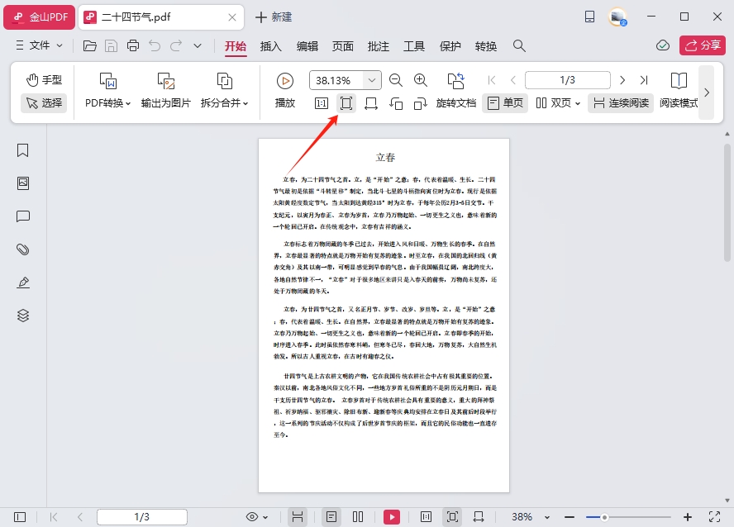Click the 分享 share button
This screenshot has width=734, height=527.
click(702, 45)
